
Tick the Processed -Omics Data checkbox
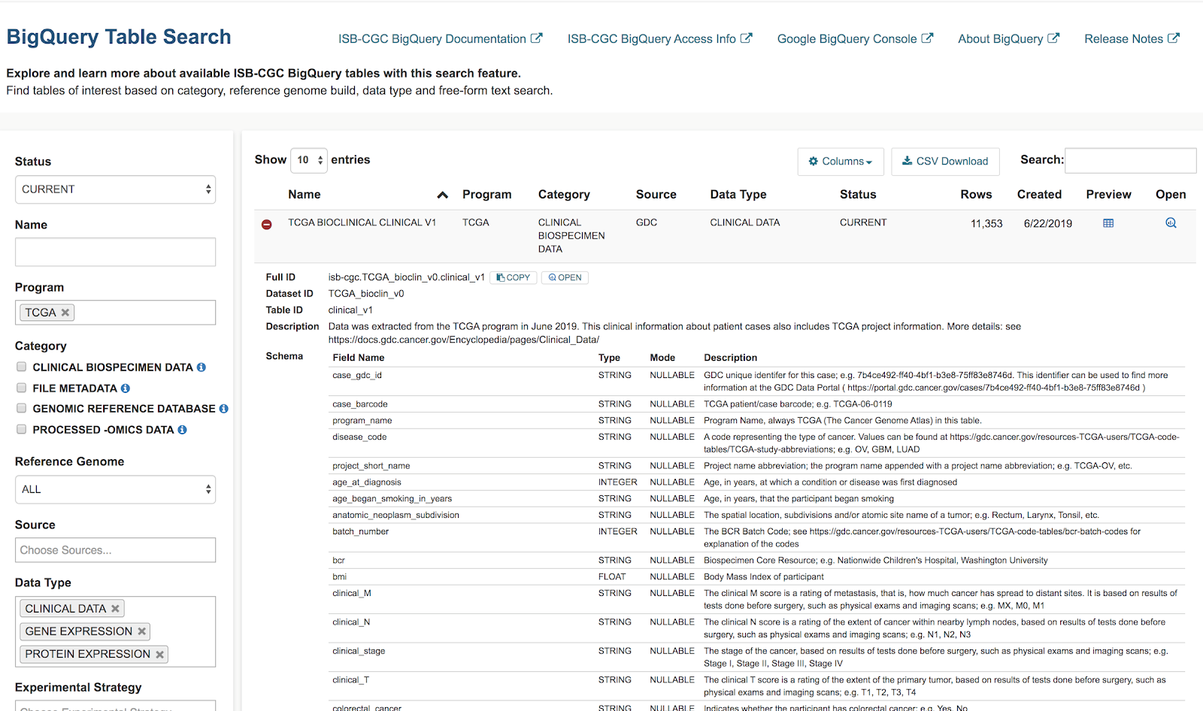point(21,429)
